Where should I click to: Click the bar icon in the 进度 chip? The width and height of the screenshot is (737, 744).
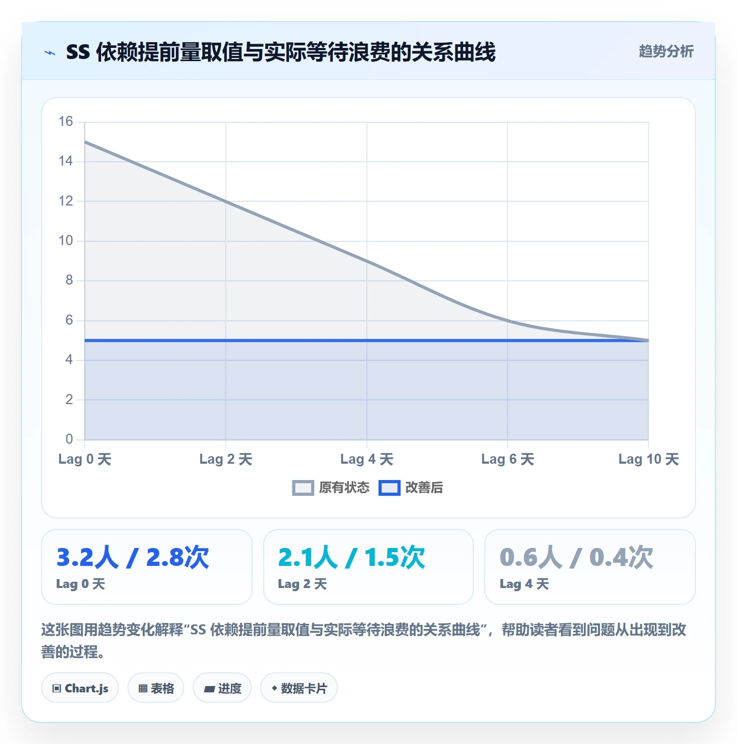coord(210,689)
